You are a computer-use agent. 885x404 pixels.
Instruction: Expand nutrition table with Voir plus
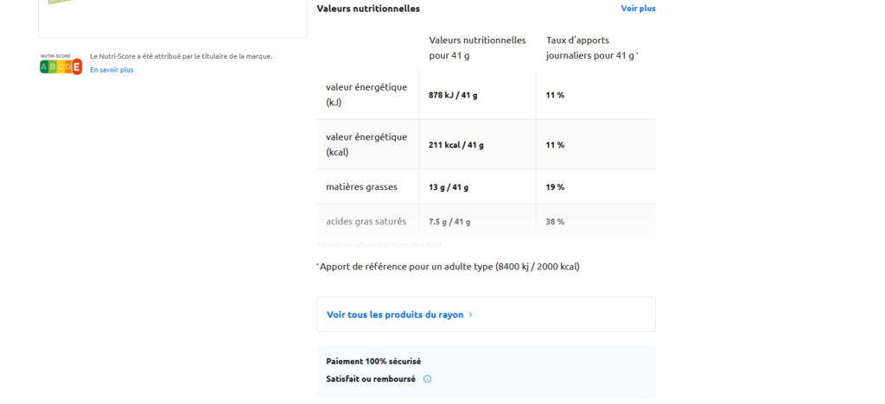(x=638, y=9)
